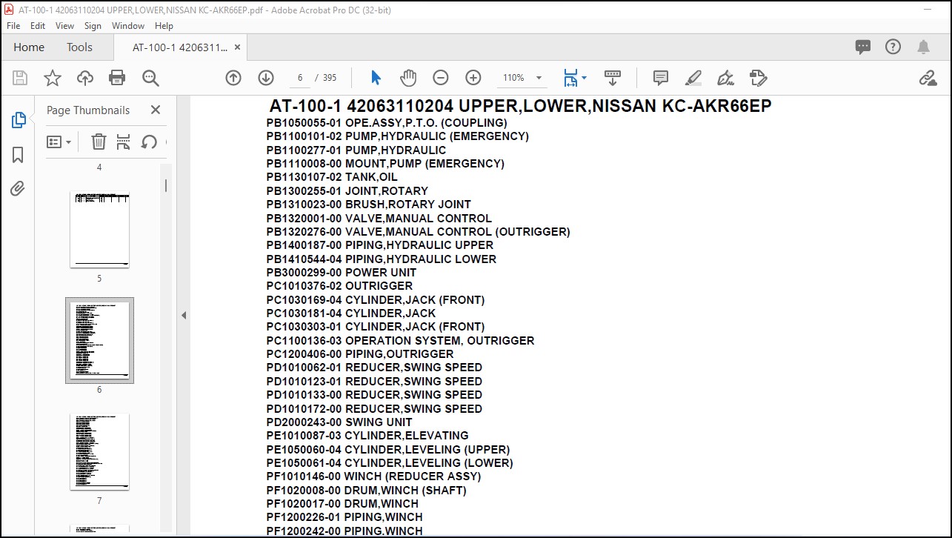Click the read mode keyboard icon
The image size is (952, 538).
tap(613, 77)
